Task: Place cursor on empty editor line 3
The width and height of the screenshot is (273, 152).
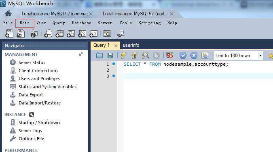Action: [198, 76]
